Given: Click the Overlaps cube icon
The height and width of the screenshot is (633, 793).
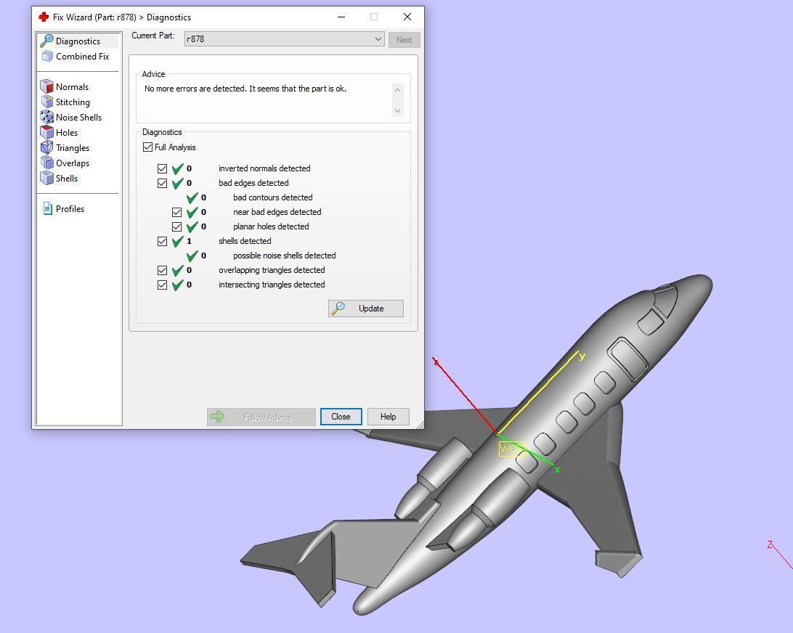Looking at the screenshot, I should tap(46, 163).
